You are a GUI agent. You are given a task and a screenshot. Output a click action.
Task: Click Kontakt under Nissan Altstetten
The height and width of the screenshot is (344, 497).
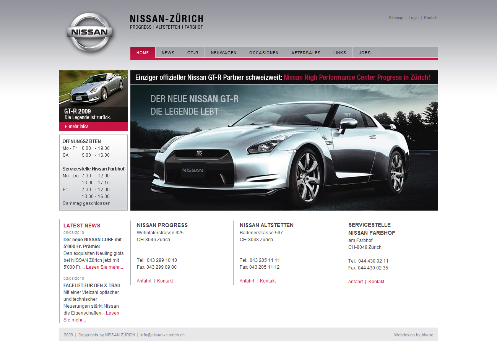point(268,281)
